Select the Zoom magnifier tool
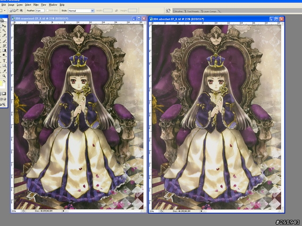 4,76
